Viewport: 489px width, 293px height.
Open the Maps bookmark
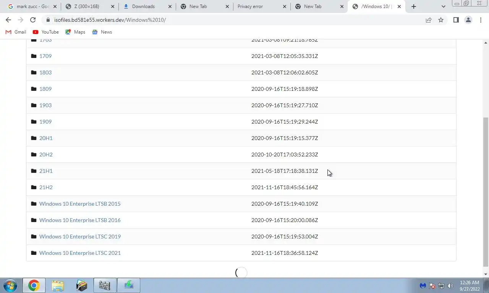(75, 32)
